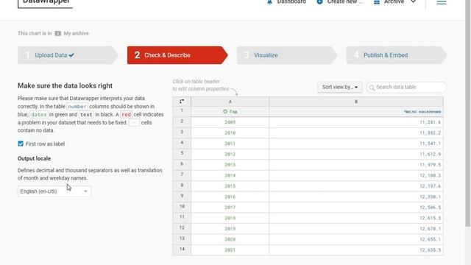Toggle First row as label checkbox

click(21, 144)
